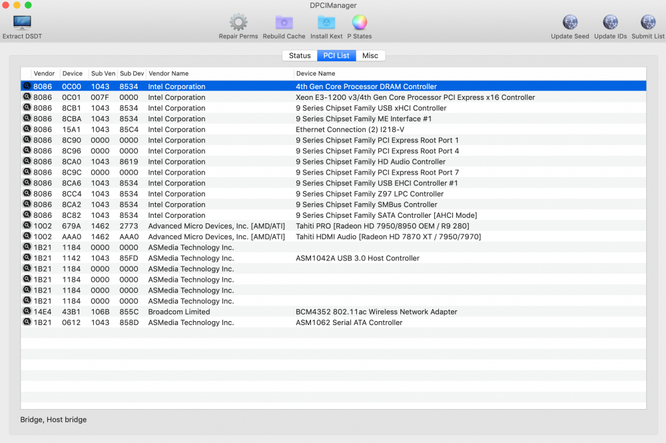Click device ID '0612' cell
The width and height of the screenshot is (666, 443).
(x=71, y=322)
